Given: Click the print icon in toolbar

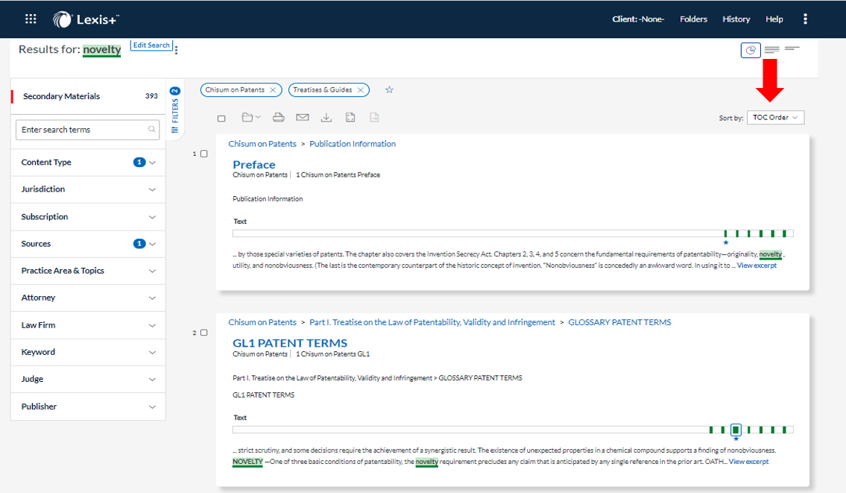Looking at the screenshot, I should 279,117.
